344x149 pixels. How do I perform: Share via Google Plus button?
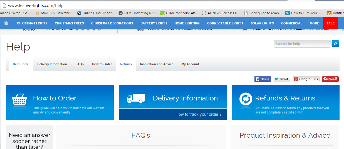pos(306,79)
